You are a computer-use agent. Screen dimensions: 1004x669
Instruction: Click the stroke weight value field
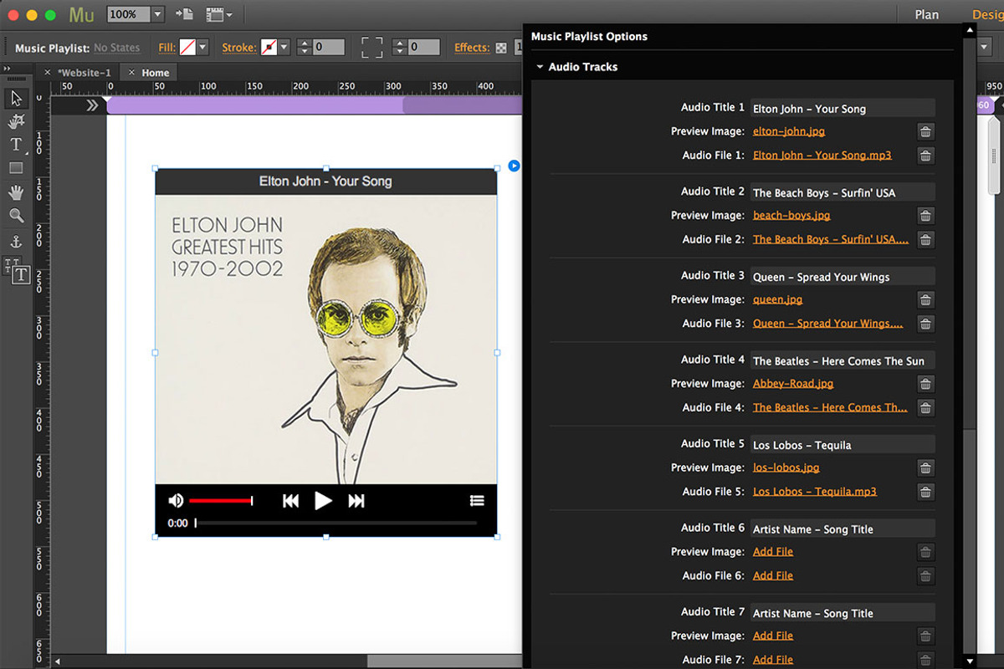click(329, 48)
